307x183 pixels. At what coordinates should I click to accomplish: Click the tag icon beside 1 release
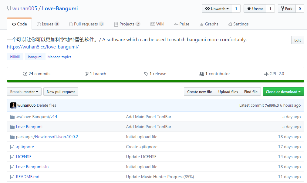[x=146, y=74]
